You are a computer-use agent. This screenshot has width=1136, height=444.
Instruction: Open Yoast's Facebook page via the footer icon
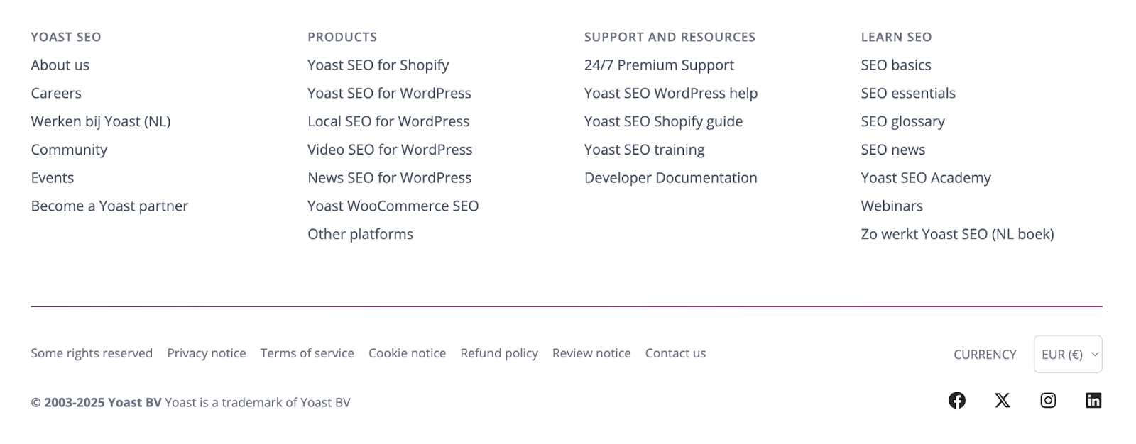957,400
